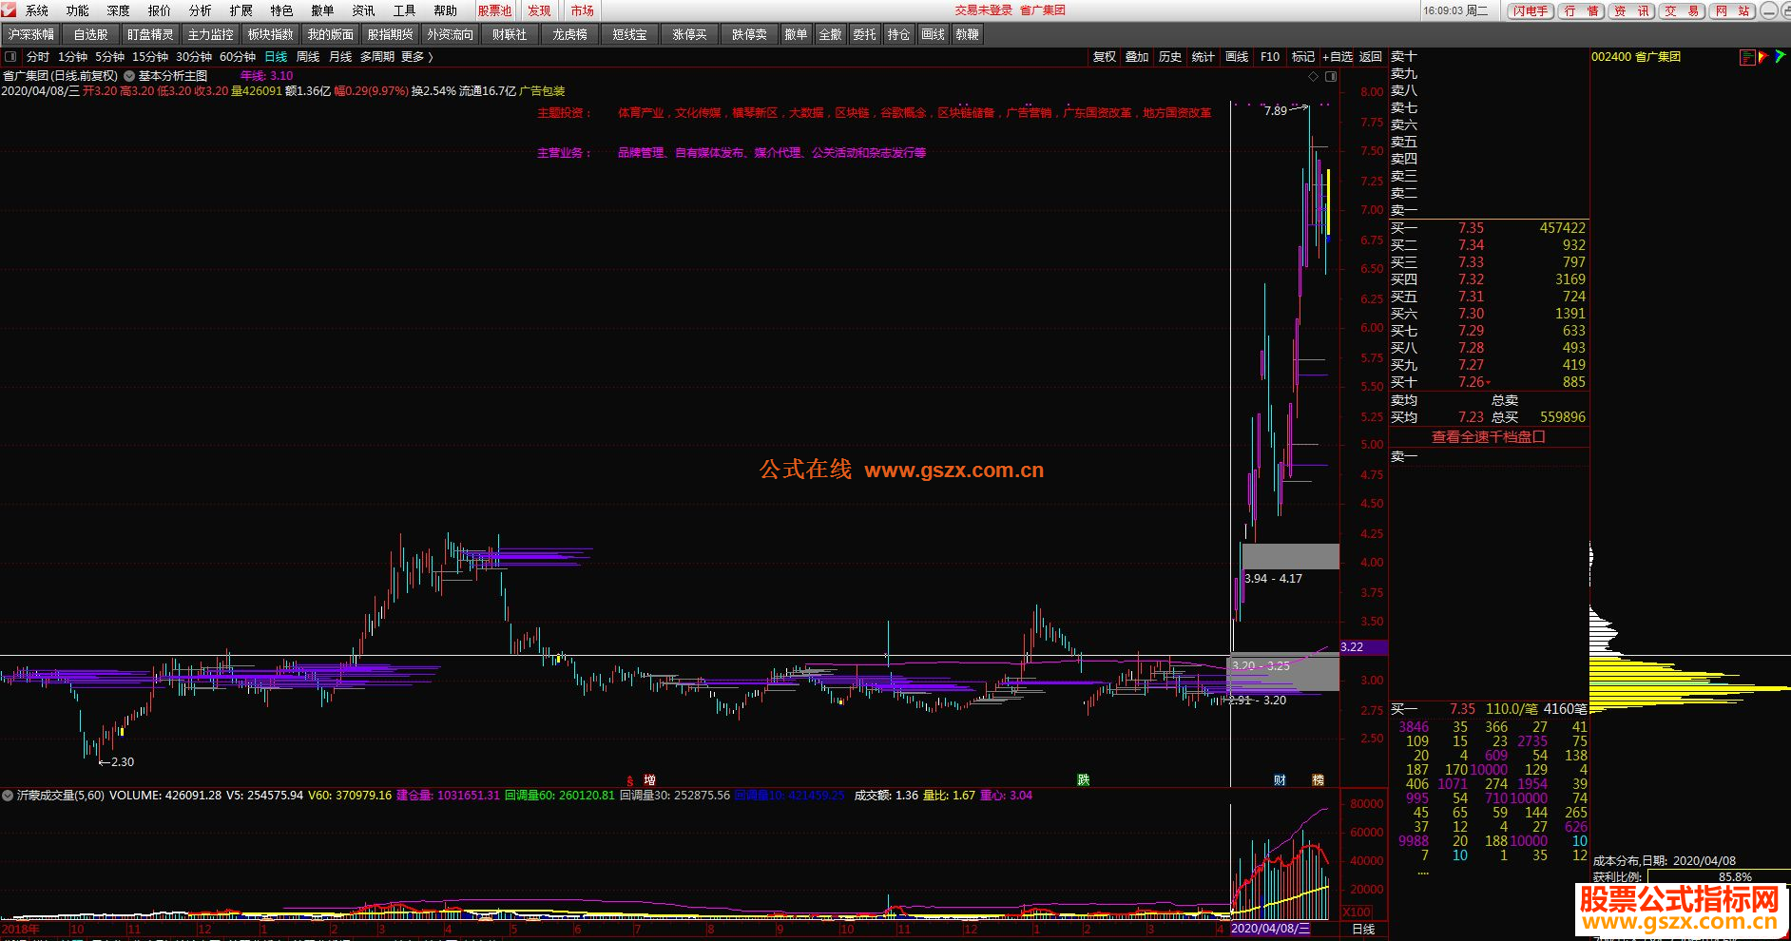Click the 盯盘精灵 toolbar button

click(151, 34)
